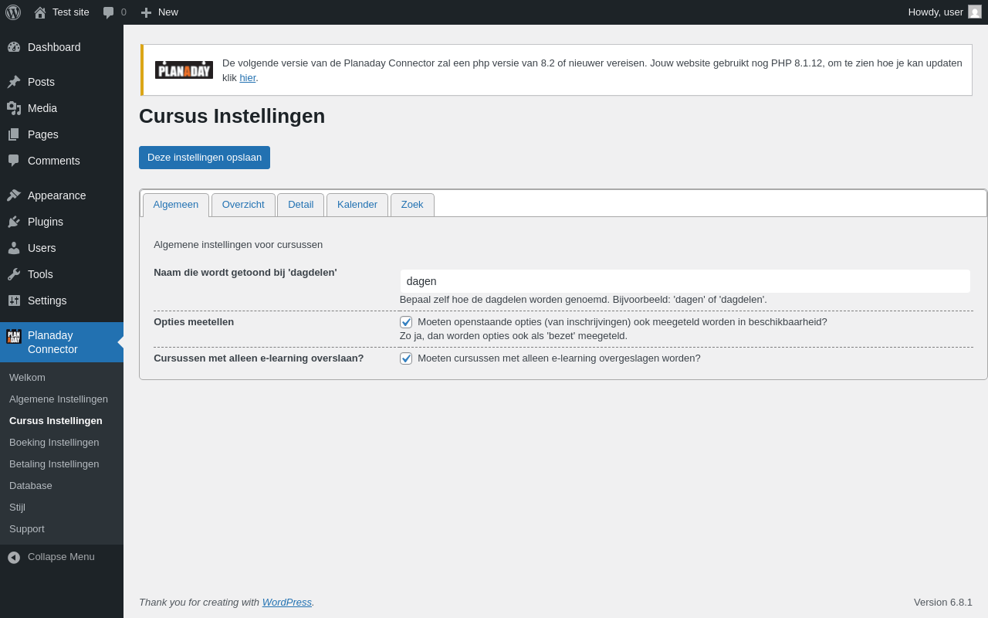The height and width of the screenshot is (618, 988).
Task: Click the Settings sliders icon
Action: pos(14,301)
